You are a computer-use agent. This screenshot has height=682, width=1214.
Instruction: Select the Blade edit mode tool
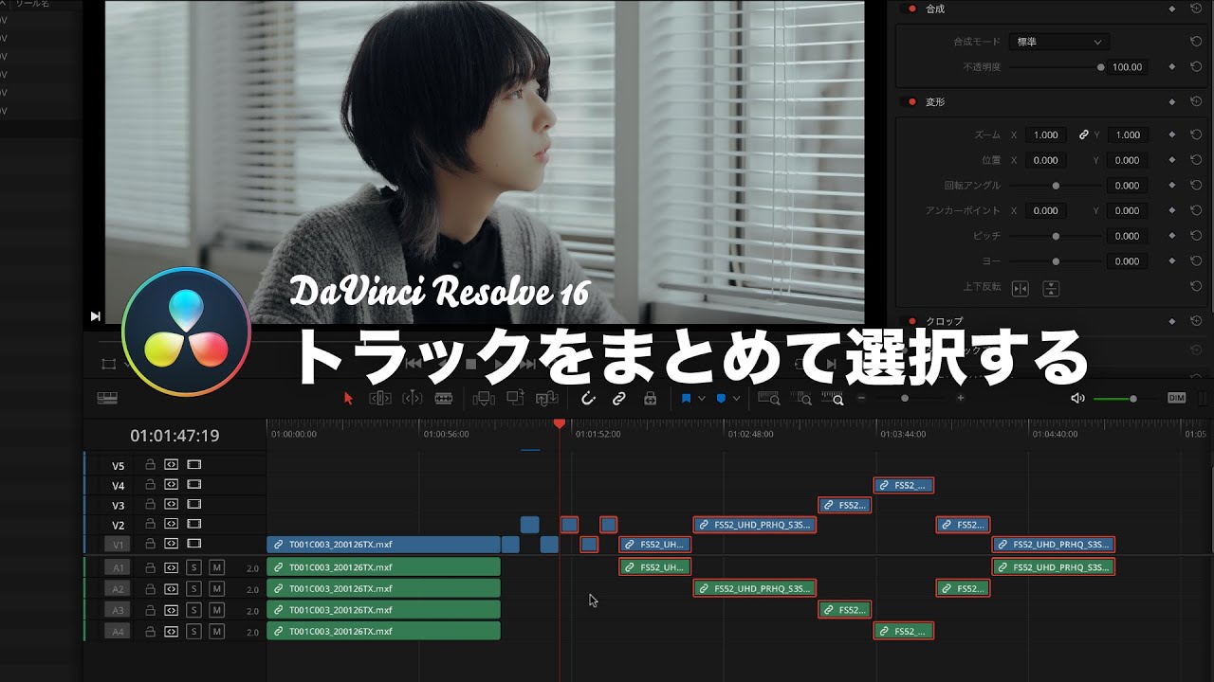(x=443, y=399)
